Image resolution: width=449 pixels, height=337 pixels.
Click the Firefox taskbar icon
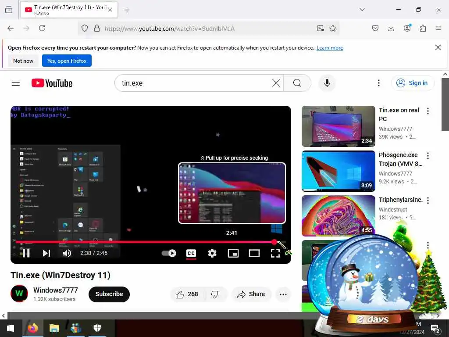tap(32, 328)
